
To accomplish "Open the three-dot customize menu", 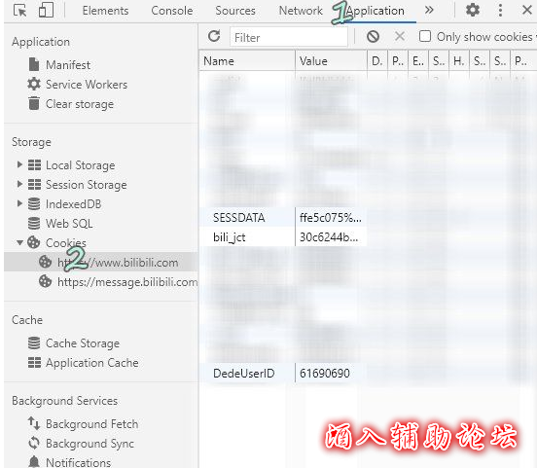I will click(x=500, y=11).
